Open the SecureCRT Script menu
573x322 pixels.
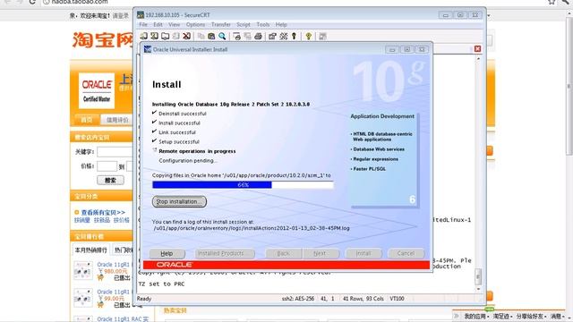[244, 24]
